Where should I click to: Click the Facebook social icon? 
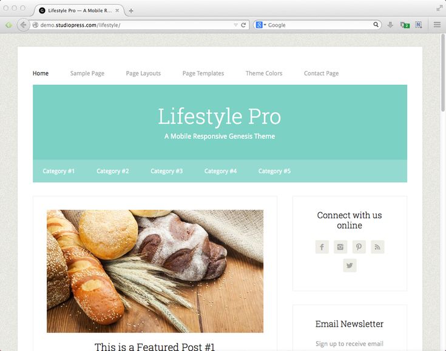pyautogui.click(x=322, y=247)
